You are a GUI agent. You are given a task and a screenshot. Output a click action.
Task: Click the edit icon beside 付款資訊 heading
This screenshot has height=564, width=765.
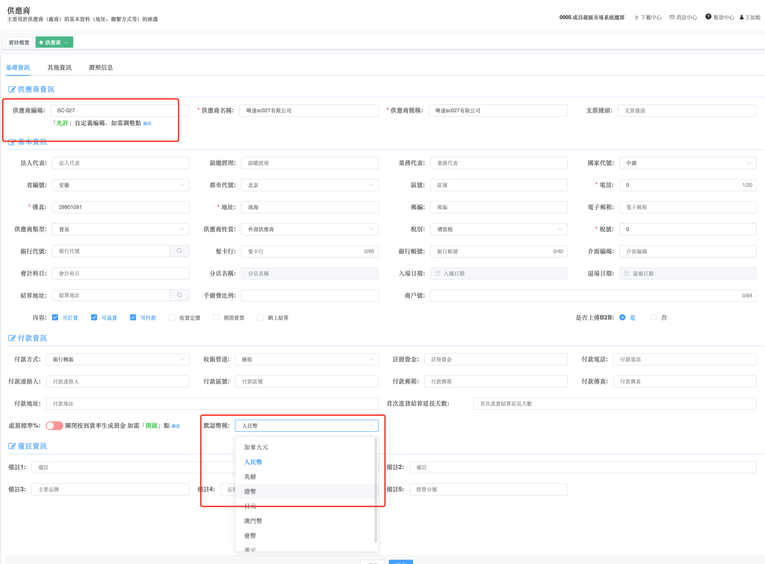[12, 338]
